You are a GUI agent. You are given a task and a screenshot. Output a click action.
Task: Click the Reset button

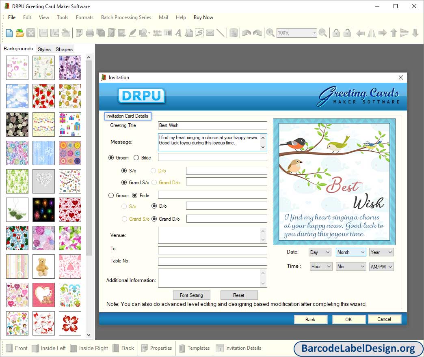[x=239, y=295]
